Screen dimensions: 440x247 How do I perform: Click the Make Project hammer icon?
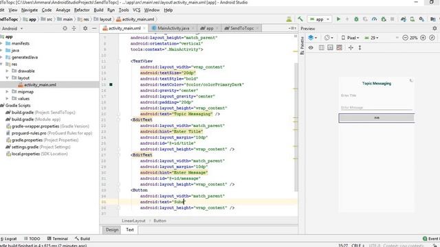(300, 19)
